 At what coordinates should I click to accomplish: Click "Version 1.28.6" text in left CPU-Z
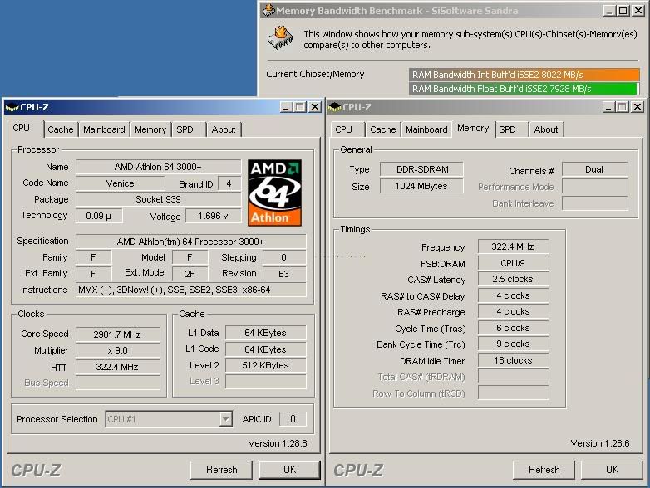point(278,443)
